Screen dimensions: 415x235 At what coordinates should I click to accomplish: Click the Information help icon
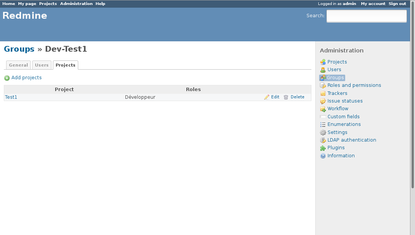click(x=323, y=156)
